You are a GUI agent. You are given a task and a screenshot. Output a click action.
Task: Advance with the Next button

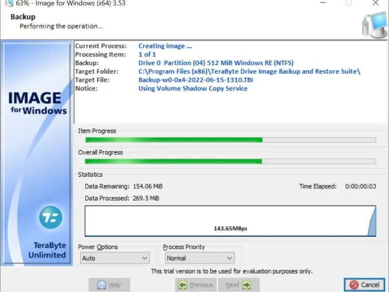pyautogui.click(x=239, y=285)
